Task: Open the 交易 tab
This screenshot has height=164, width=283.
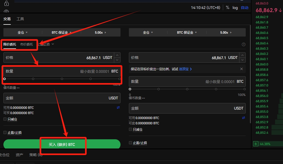Action: point(7,19)
